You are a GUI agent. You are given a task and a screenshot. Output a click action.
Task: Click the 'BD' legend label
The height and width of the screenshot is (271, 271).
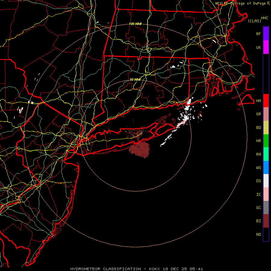pyautogui.click(x=258, y=128)
